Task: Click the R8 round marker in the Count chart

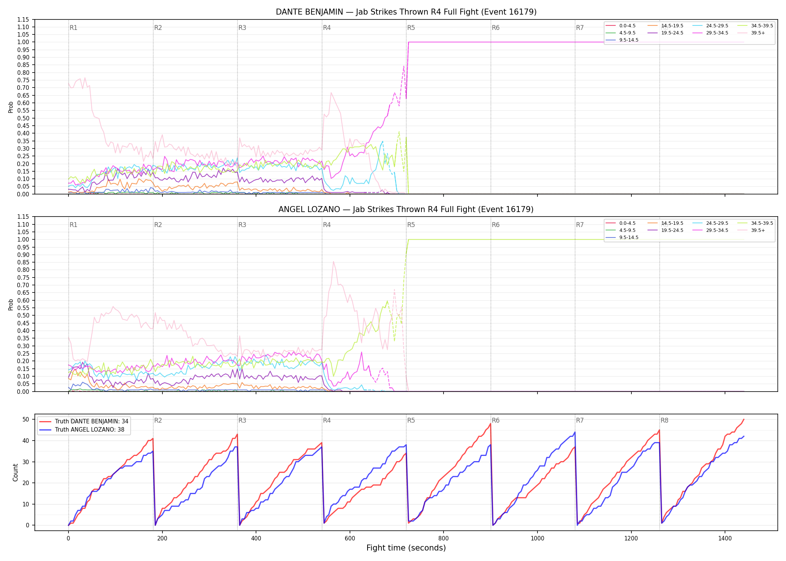Action: (664, 420)
